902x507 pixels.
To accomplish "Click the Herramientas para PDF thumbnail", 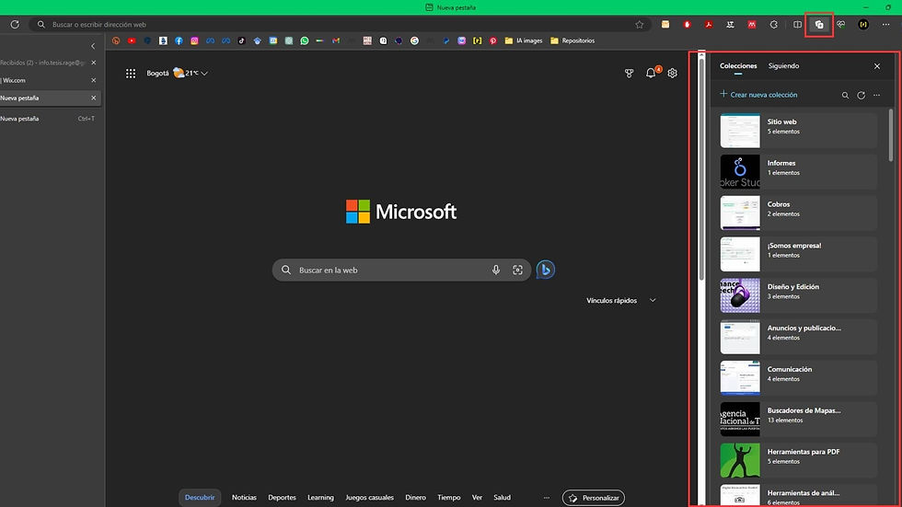I will click(740, 460).
